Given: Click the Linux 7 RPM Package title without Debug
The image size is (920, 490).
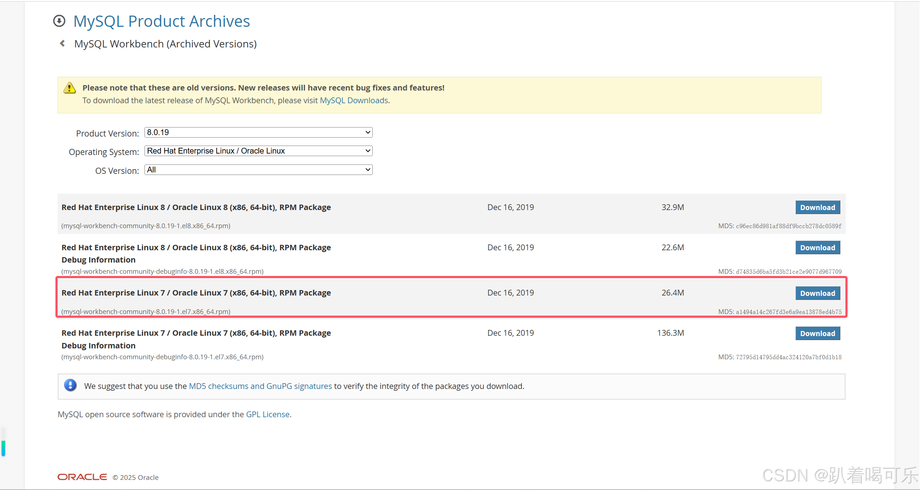Looking at the screenshot, I should pyautogui.click(x=196, y=293).
